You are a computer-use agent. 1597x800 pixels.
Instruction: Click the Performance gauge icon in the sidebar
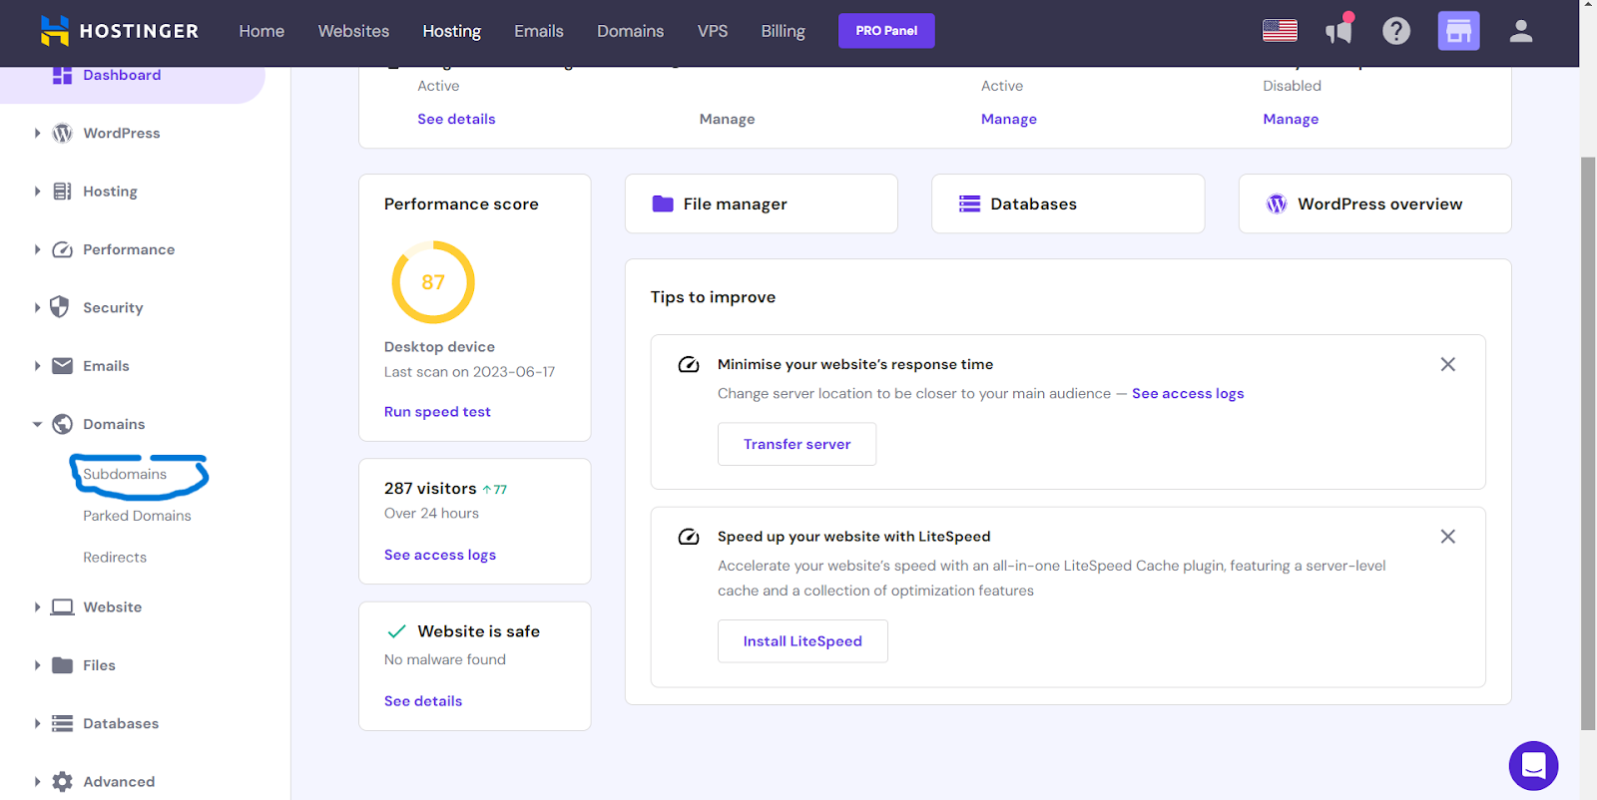point(62,249)
